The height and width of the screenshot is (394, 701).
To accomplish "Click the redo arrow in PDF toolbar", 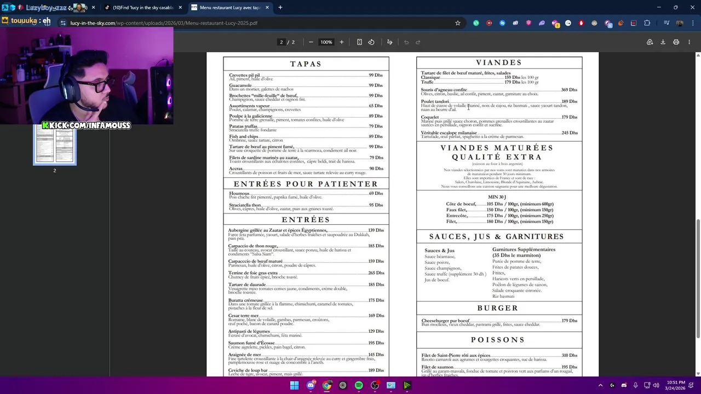I will tap(418, 42).
